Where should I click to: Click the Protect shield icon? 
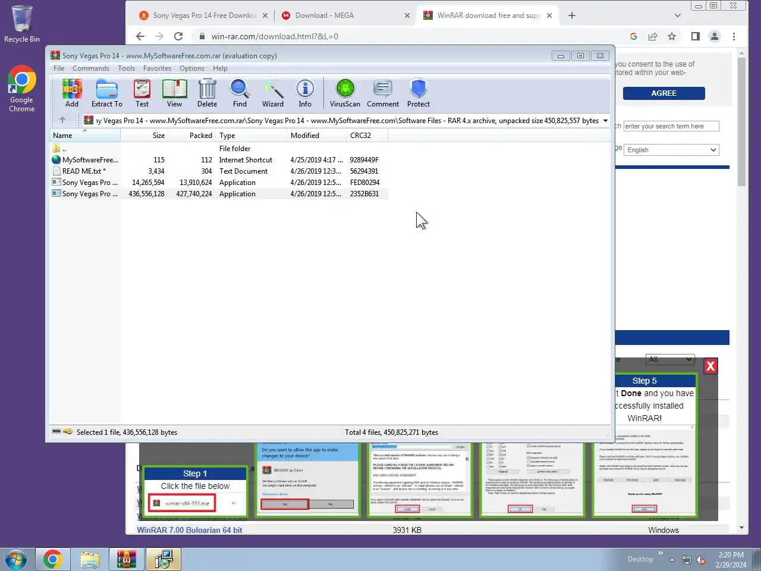[419, 93]
